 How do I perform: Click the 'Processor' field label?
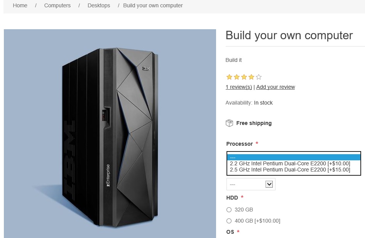coord(239,144)
